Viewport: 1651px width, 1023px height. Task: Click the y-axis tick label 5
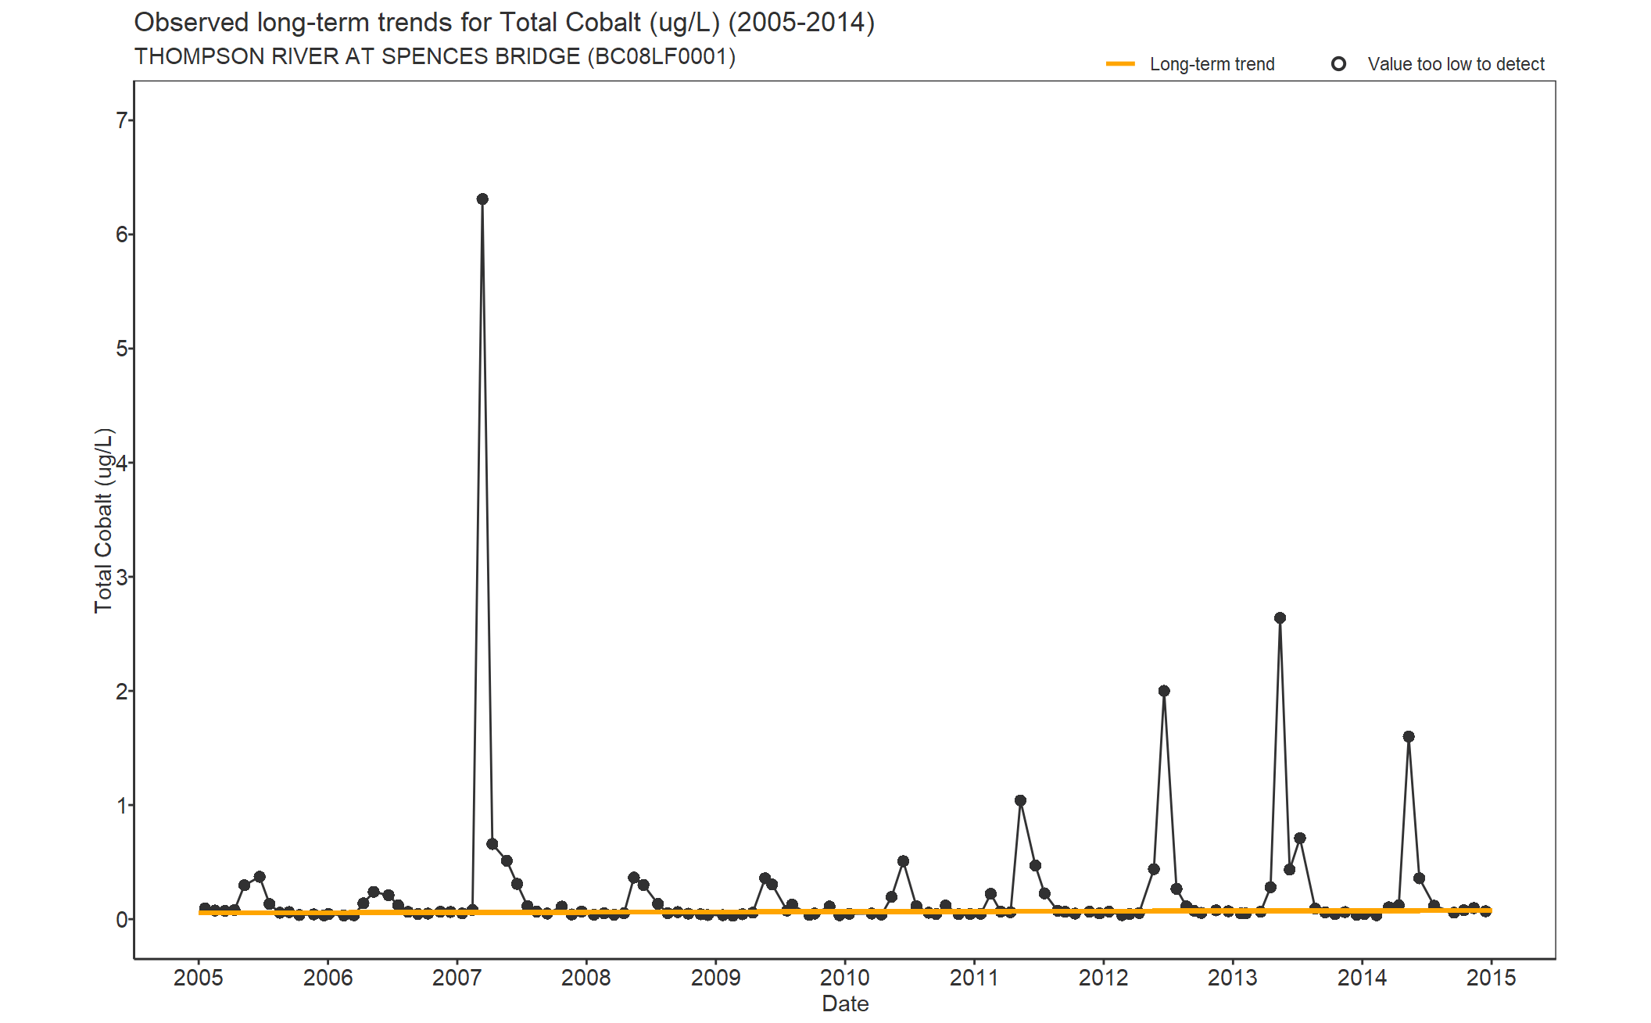(x=121, y=349)
